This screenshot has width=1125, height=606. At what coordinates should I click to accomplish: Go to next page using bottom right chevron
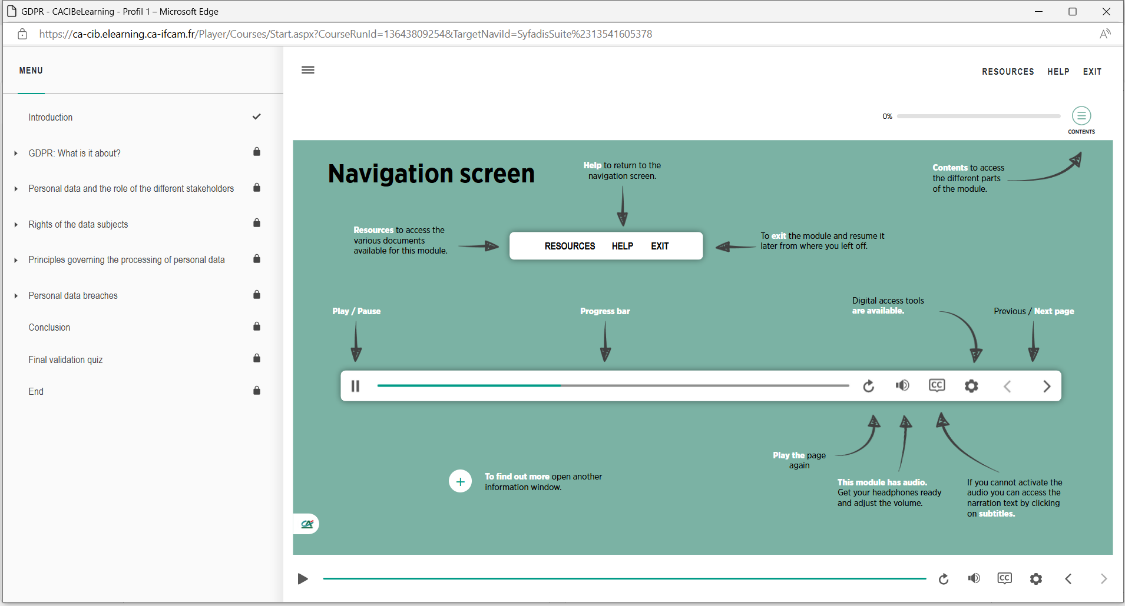(x=1103, y=579)
